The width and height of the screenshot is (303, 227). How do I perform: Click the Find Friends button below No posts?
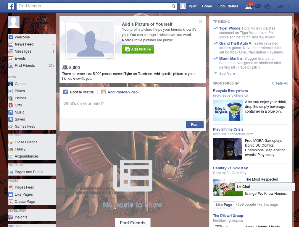[x=133, y=223]
